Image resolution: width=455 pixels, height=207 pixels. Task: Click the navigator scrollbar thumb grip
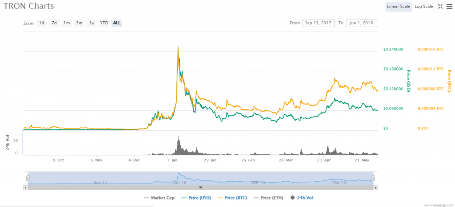coord(200,187)
